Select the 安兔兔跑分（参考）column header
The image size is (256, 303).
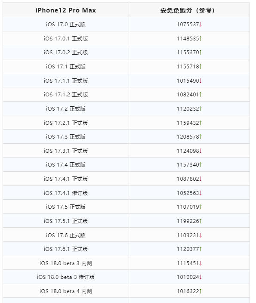point(189,10)
